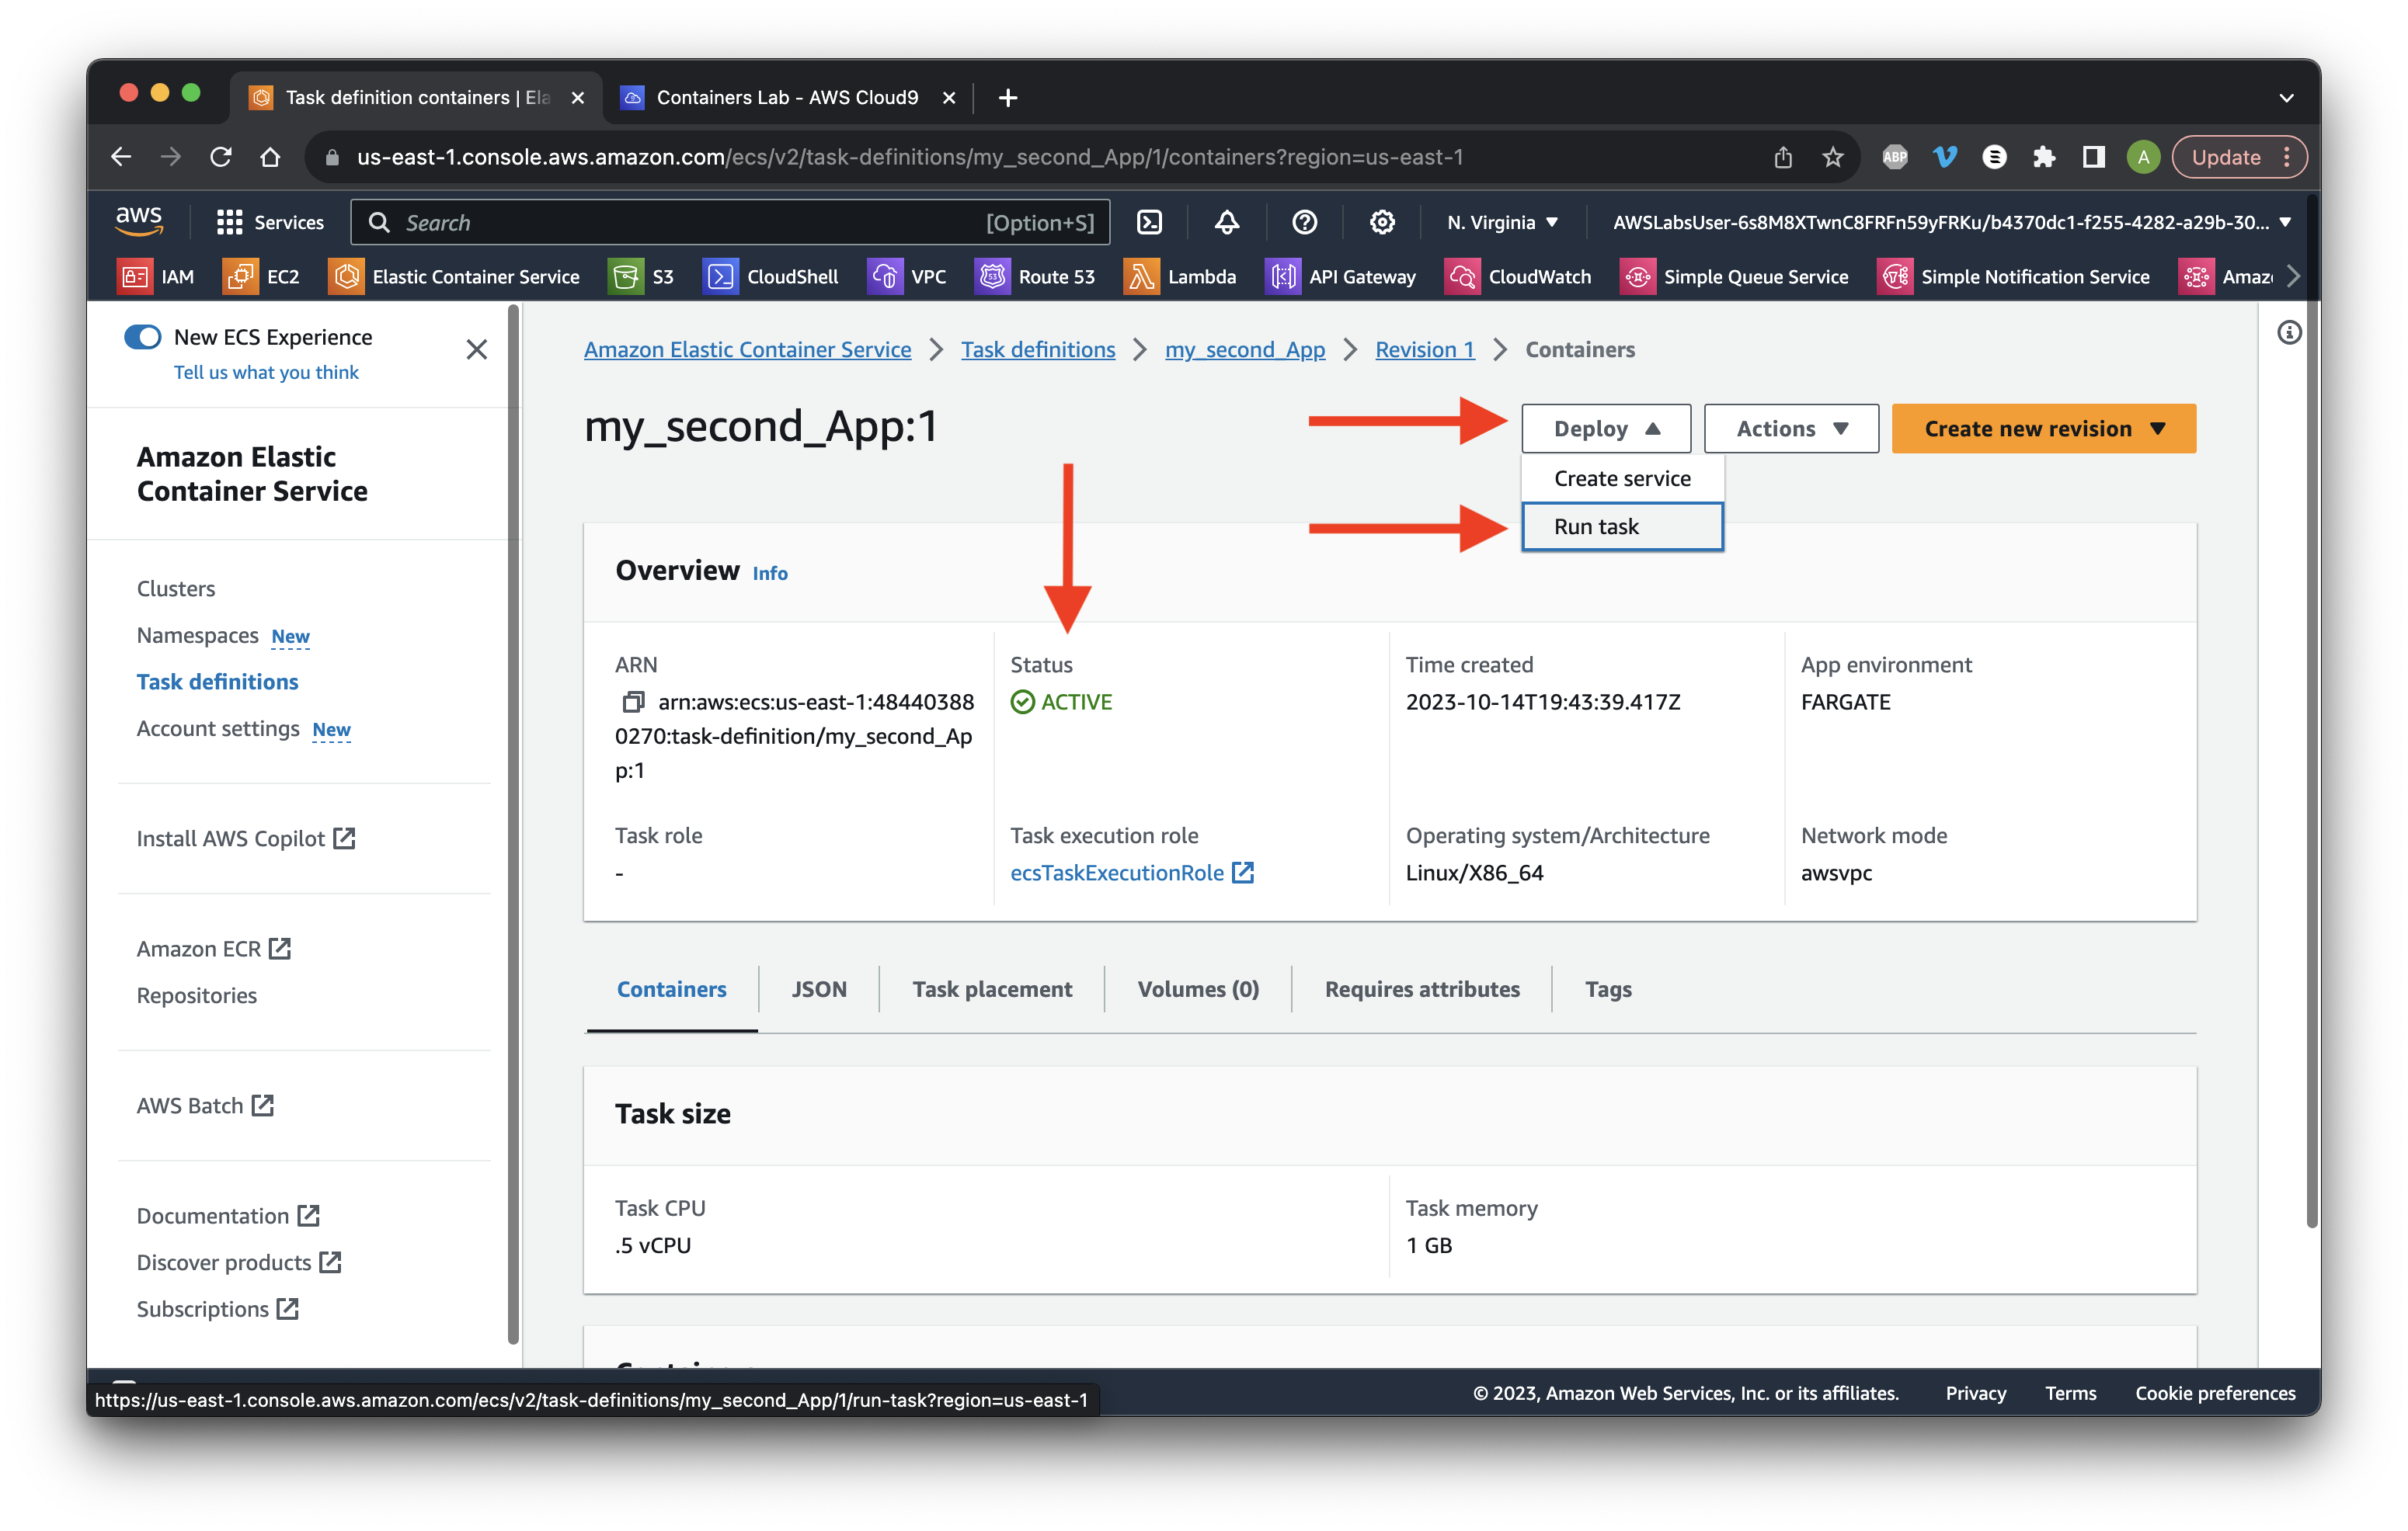Open the S3 shortcut in favorites bar

pos(641,277)
